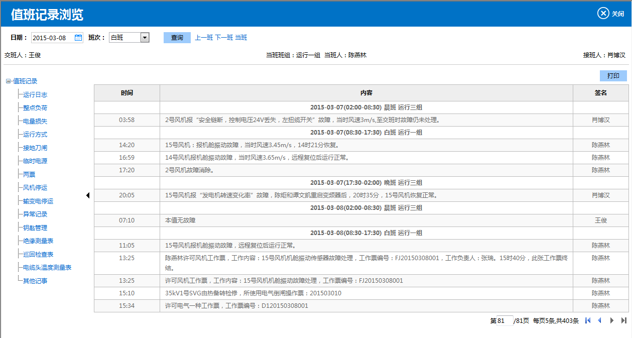Open 风机停运 in the sidebar tree
The width and height of the screenshot is (632, 338).
pos(35,188)
